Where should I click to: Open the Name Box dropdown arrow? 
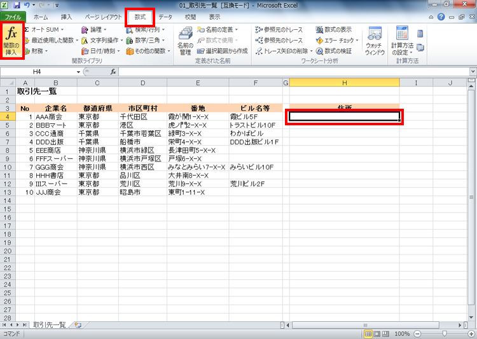point(78,72)
